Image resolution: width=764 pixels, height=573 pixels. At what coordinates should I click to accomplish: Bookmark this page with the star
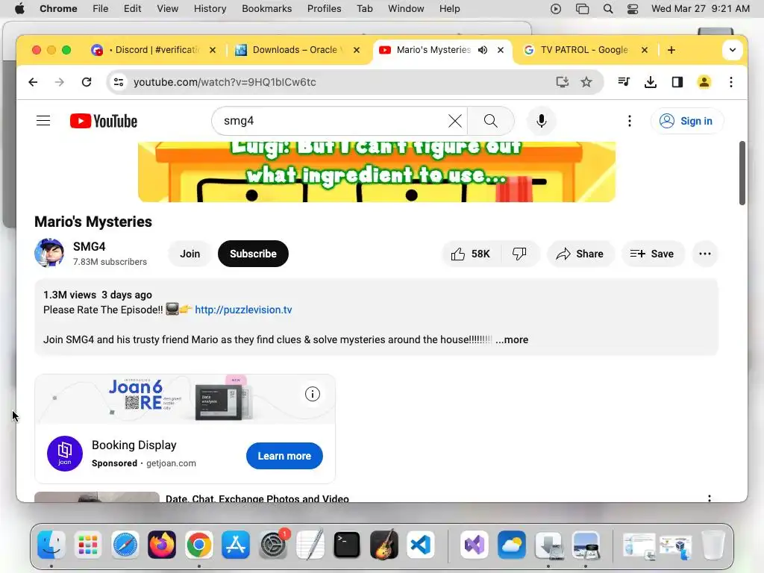[586, 82]
